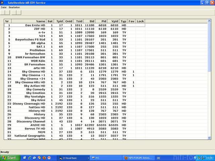The width and height of the screenshot is (215, 161).
Task: Select the 'n-tv' channel name
Action: click(x=42, y=33)
